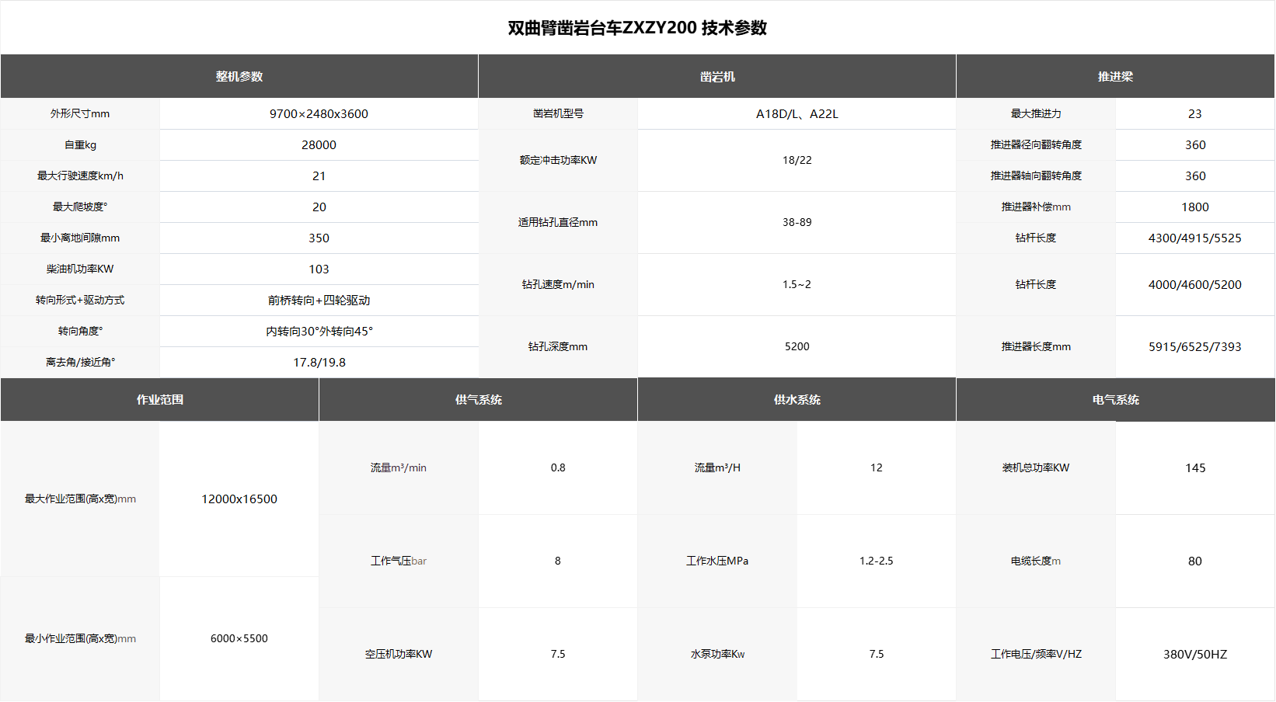1276x702 pixels.
Task: Click the 凿岩机型号 value A18D/L、A22L
Action: (797, 113)
